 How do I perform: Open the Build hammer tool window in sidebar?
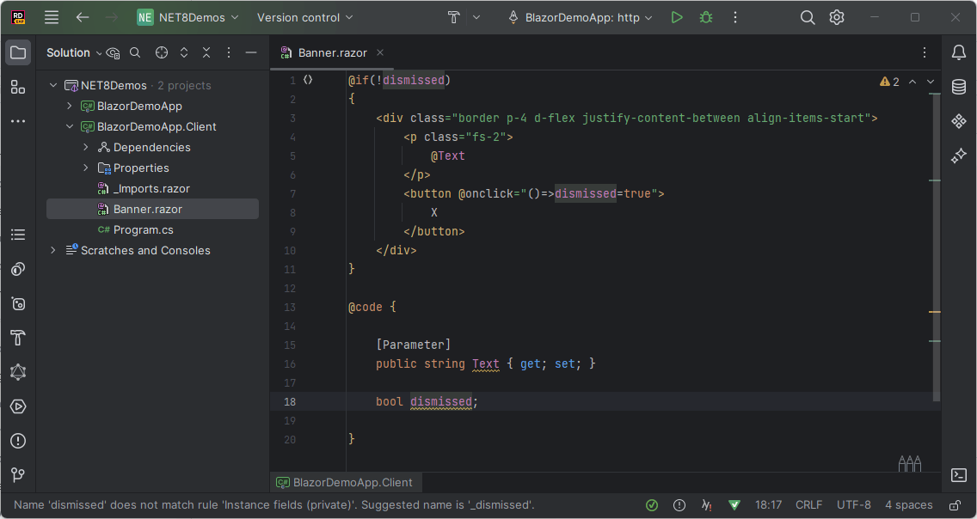coord(18,338)
